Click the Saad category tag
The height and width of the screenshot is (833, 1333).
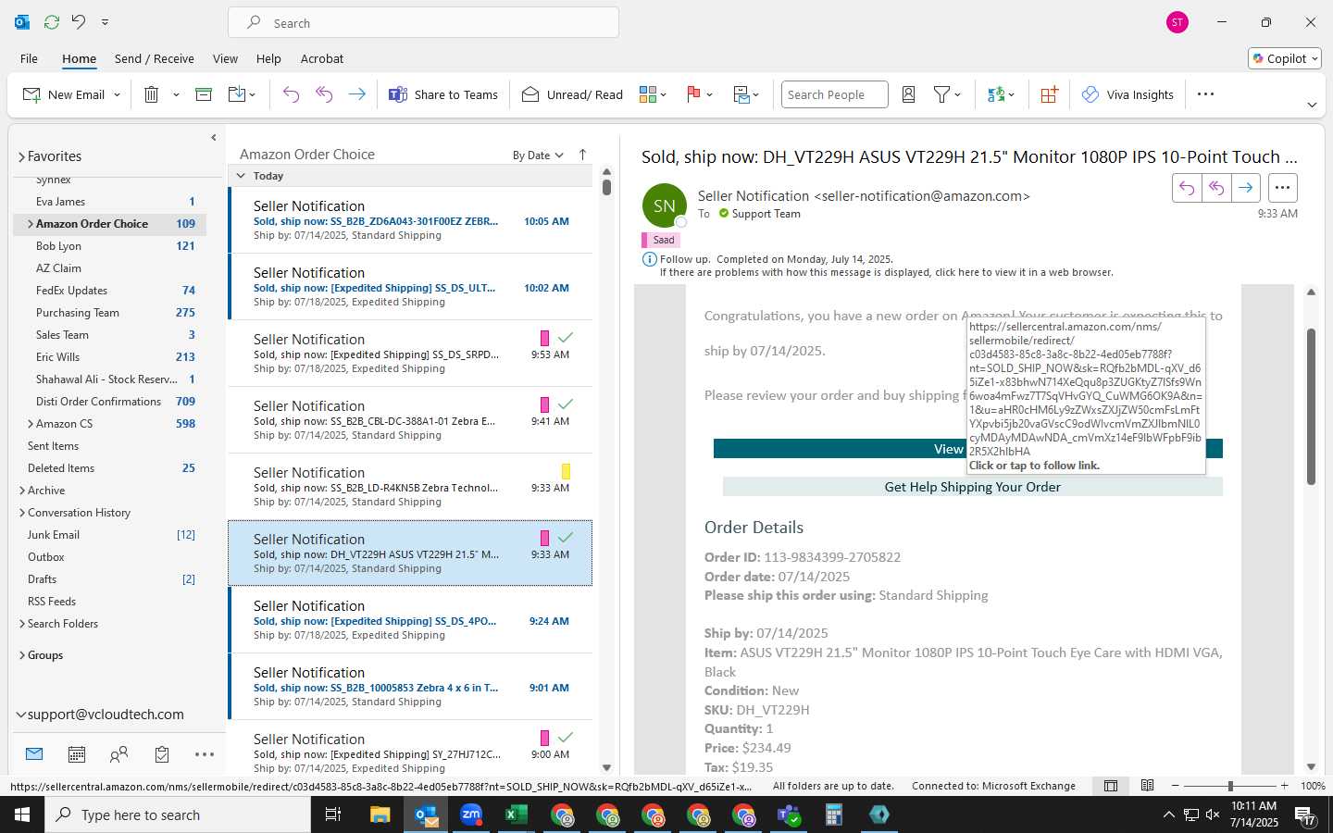pos(661,240)
